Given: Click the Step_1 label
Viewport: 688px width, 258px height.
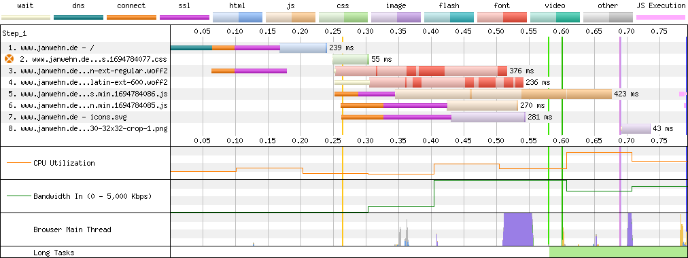Looking at the screenshot, I should click(x=14, y=33).
